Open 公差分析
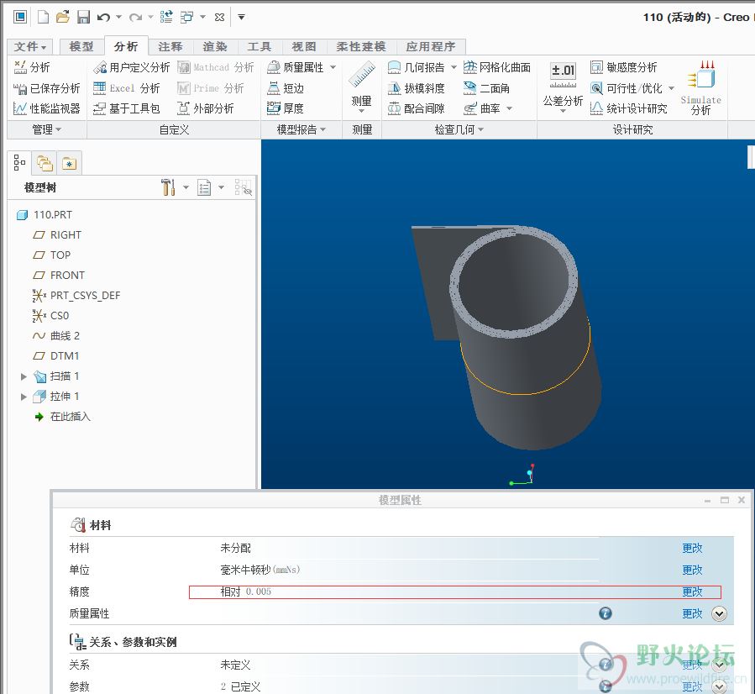Screen dimensions: 755x694 (563, 87)
